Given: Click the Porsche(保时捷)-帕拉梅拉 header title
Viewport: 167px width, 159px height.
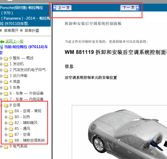Looking at the screenshot, I should [25, 16].
